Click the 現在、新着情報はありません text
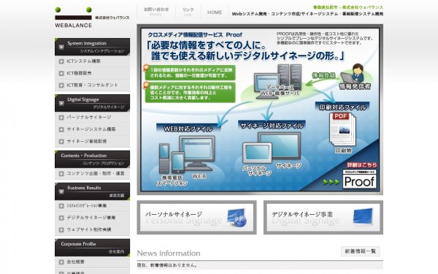Viewport: 438px width, 274px height. pos(167,265)
